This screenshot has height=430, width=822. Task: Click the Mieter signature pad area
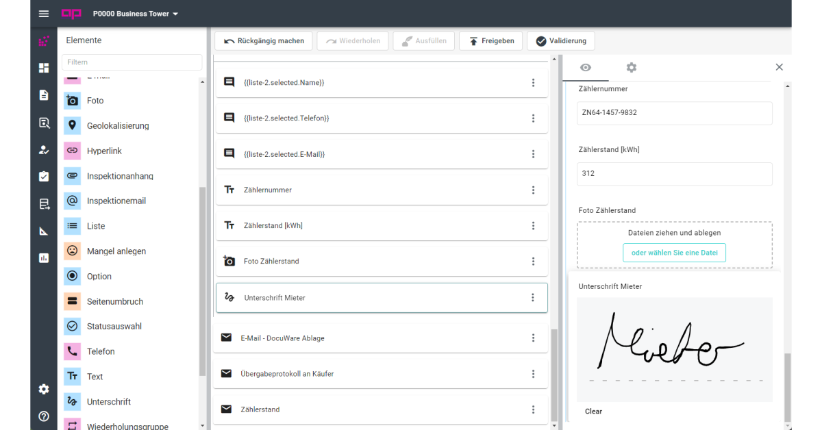[x=675, y=349]
